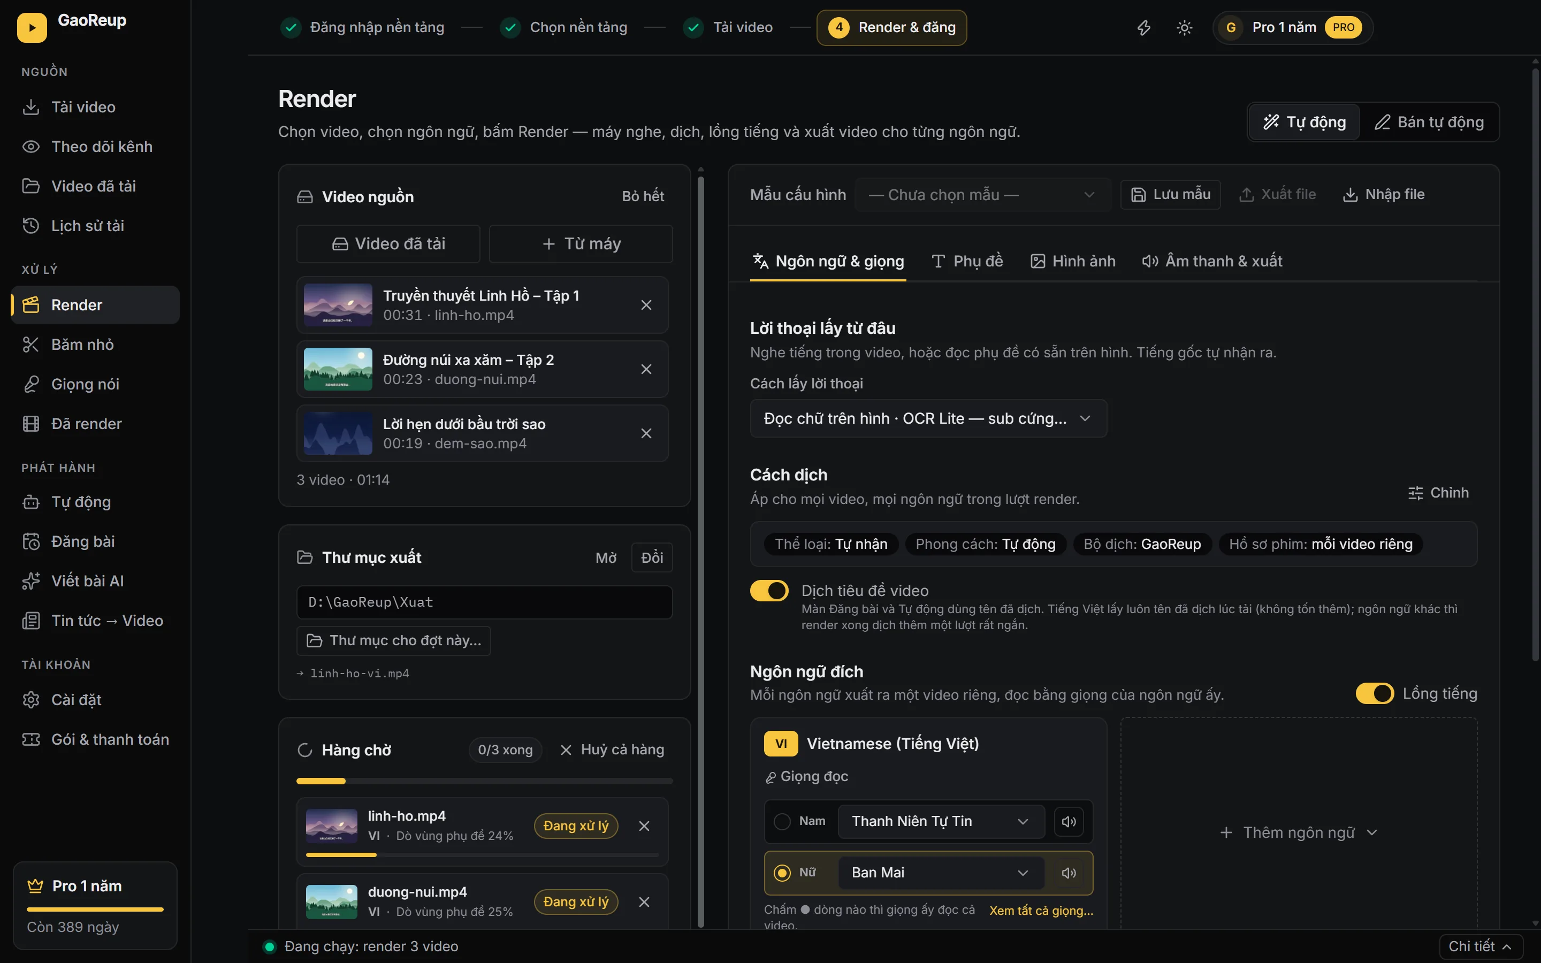The height and width of the screenshot is (963, 1541).
Task: Open Theo dõi kênh eye item
Action: 96,147
